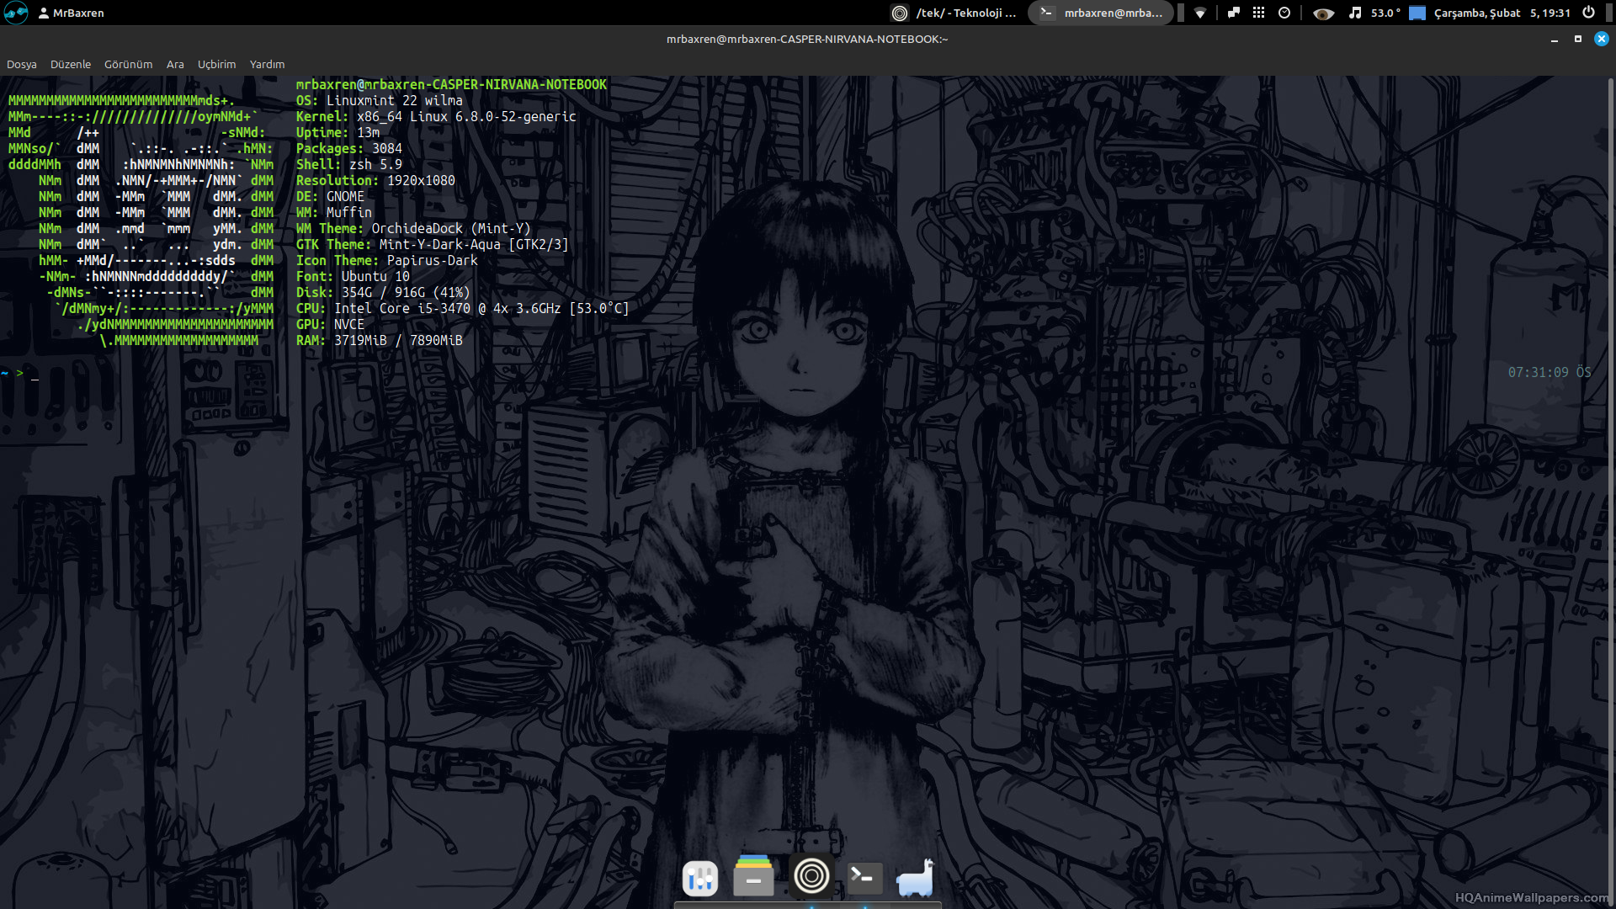Open the application menu icon in panel corner

pyautogui.click(x=16, y=13)
